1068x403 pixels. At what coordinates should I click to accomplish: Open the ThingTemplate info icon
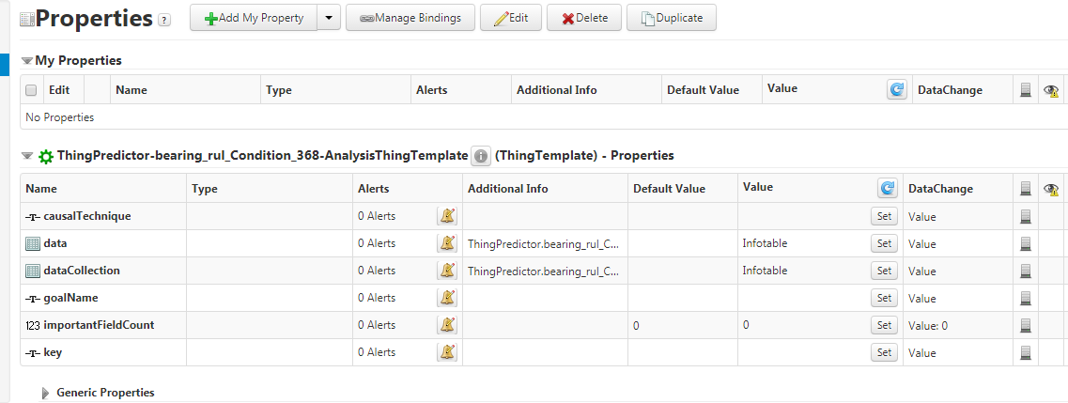(480, 156)
